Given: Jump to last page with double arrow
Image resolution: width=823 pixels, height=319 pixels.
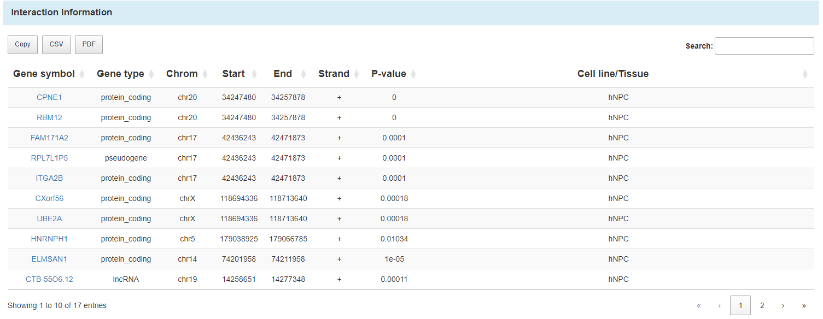Looking at the screenshot, I should click(804, 305).
